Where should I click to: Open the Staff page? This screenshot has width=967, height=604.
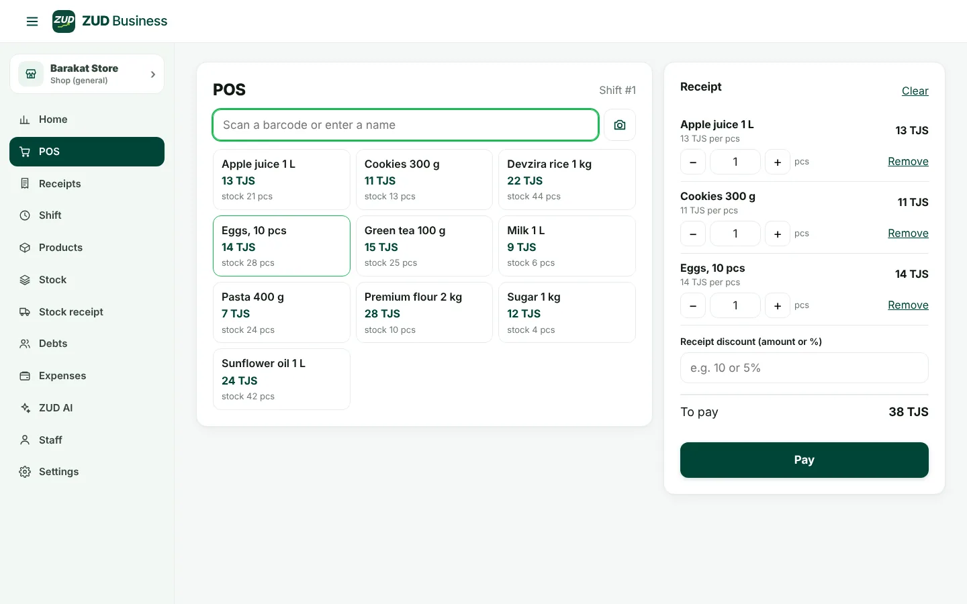click(x=87, y=440)
